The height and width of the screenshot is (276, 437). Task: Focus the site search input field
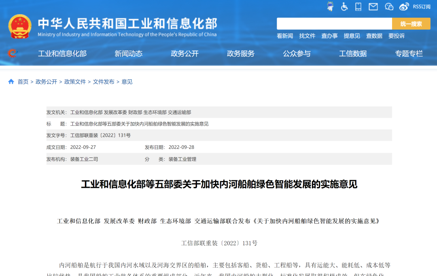tap(334, 24)
